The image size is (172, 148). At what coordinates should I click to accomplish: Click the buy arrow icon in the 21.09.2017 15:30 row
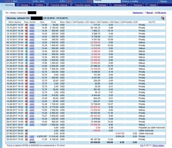(x=26, y=63)
